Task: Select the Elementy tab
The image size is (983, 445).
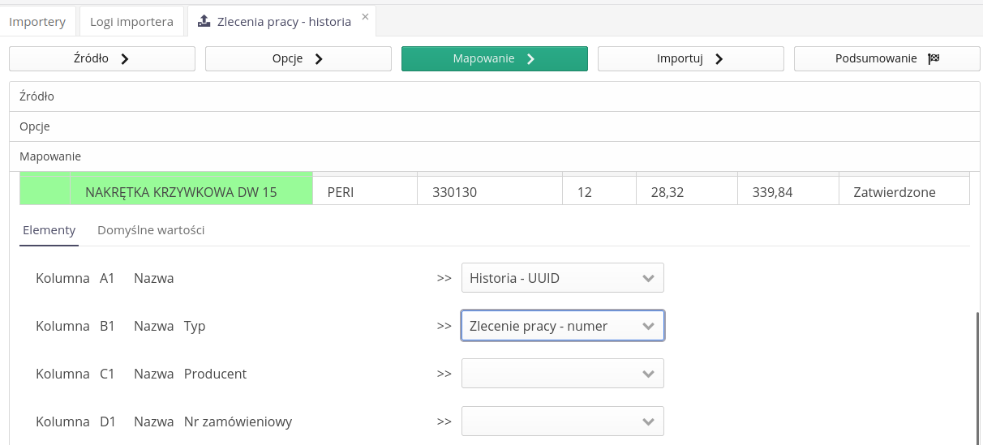Action: pyautogui.click(x=49, y=230)
